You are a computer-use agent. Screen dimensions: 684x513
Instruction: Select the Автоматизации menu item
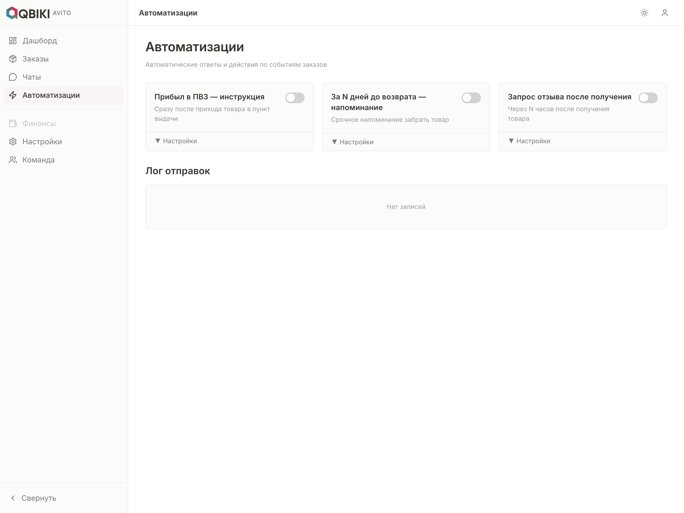click(64, 95)
